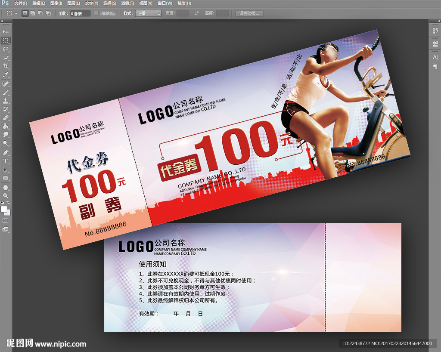The width and height of the screenshot is (441, 352).
Task: Click the swap width and height icon
Action: pyautogui.click(x=196, y=13)
